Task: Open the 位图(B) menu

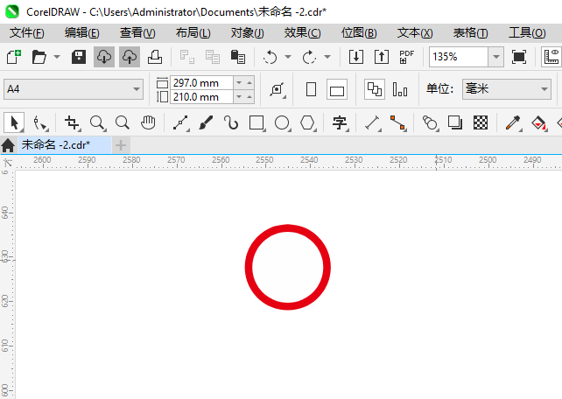Action: (359, 33)
